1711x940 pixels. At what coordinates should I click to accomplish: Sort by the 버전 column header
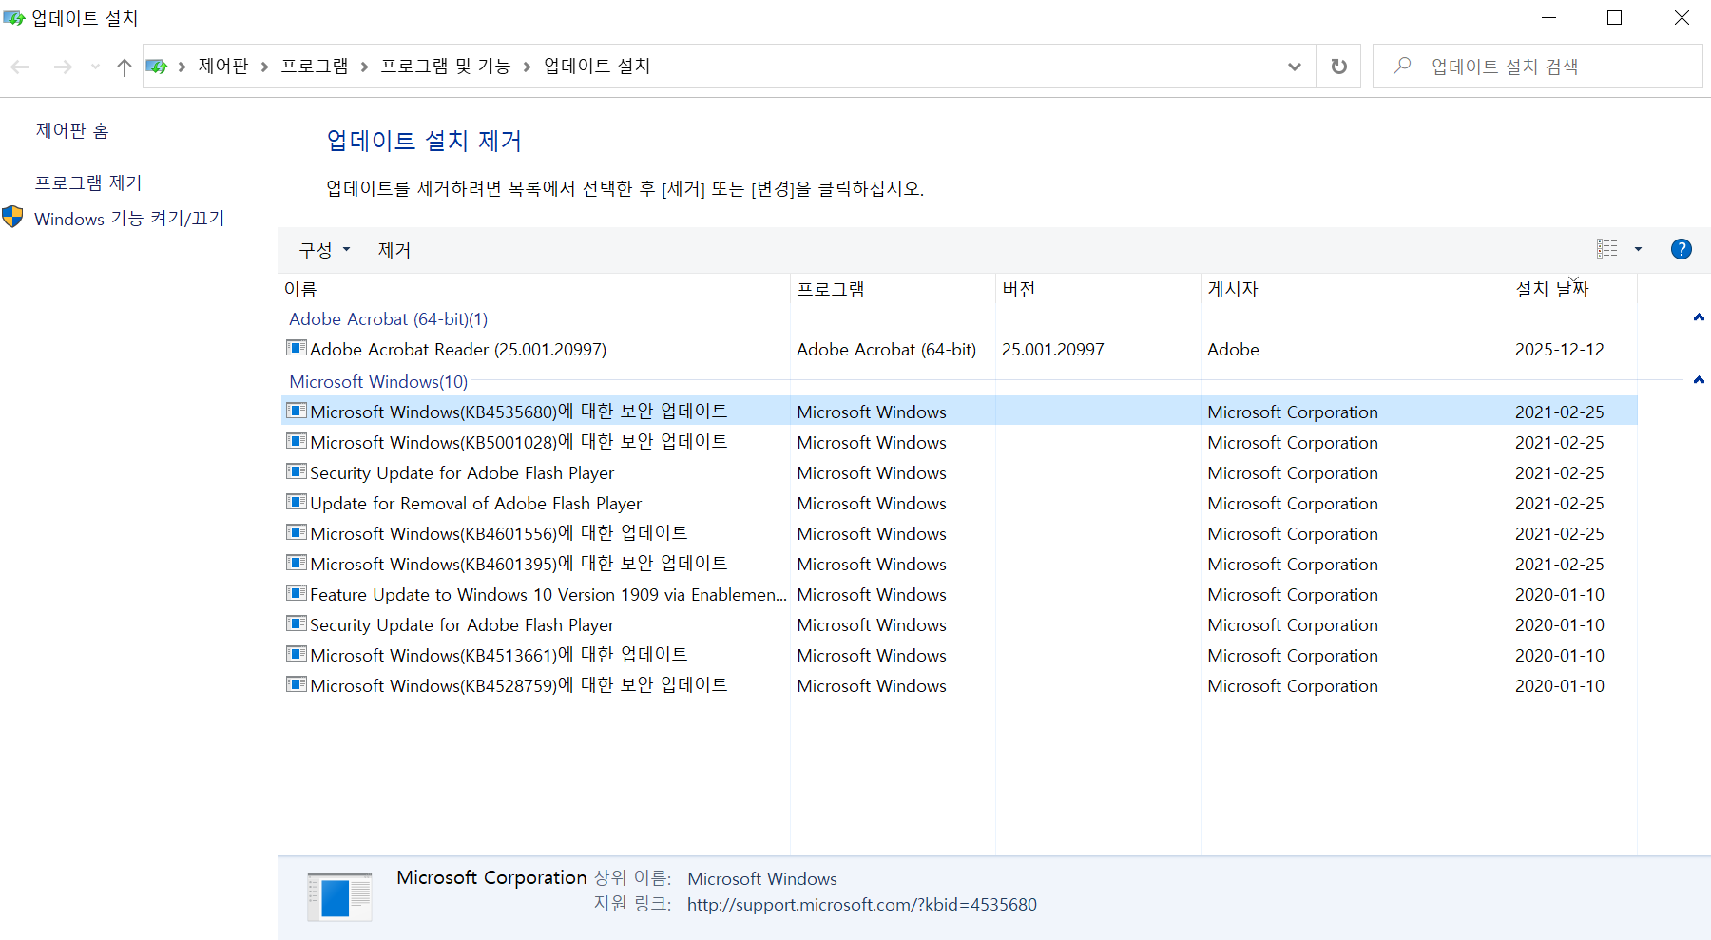(x=1099, y=289)
